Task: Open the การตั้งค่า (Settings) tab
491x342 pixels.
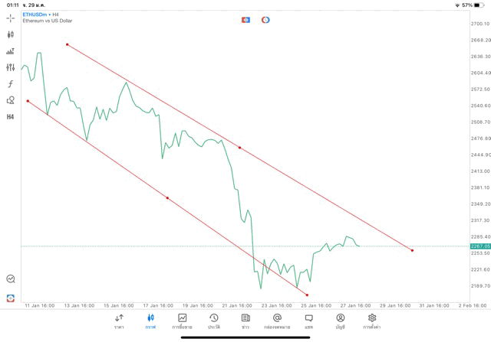Action: point(372,321)
